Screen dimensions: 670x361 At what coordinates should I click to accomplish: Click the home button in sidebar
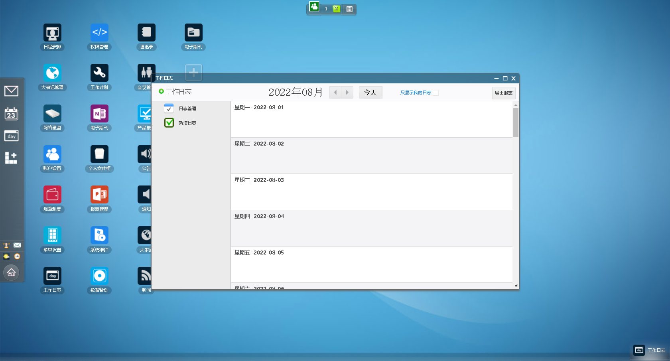(11, 272)
